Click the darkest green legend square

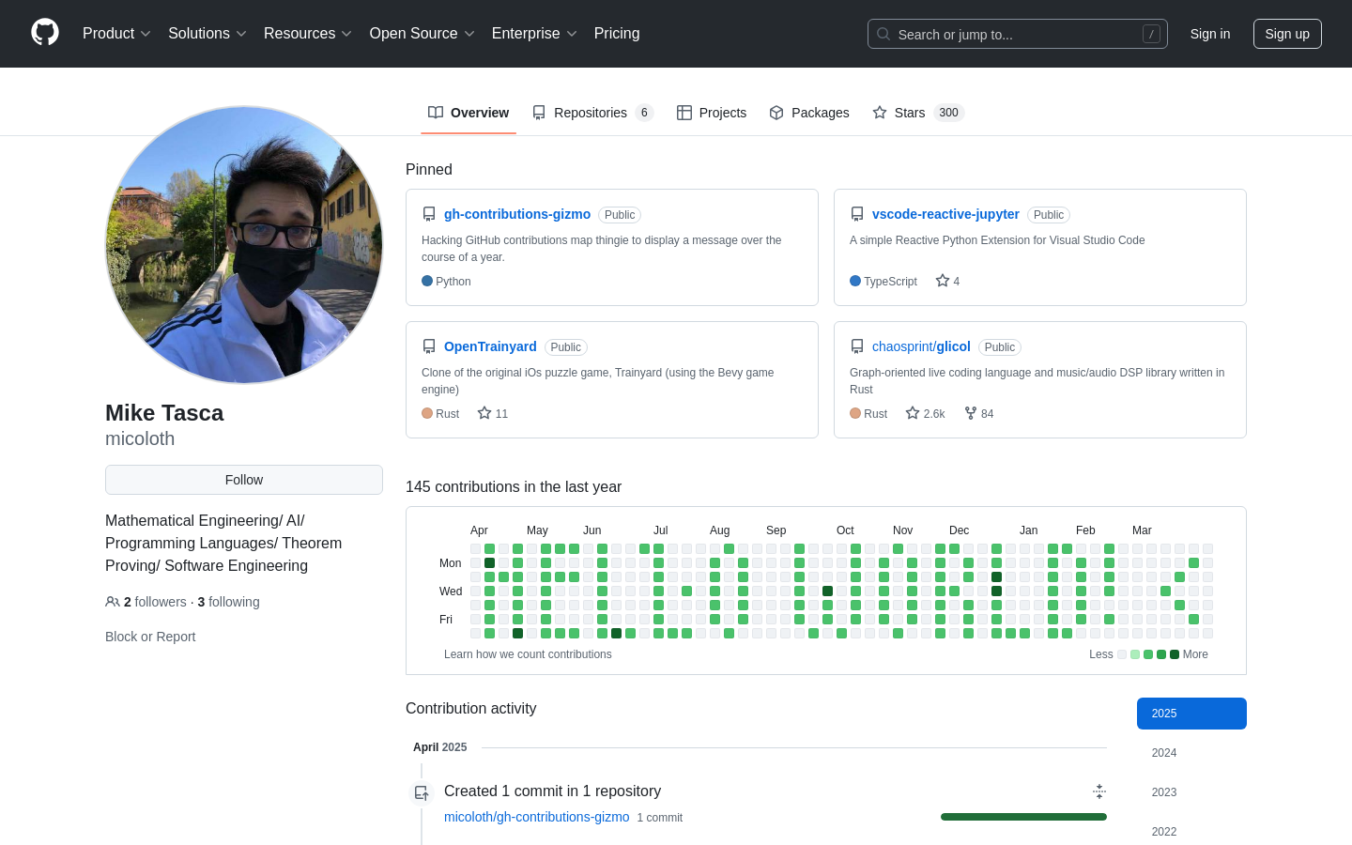[1175, 654]
